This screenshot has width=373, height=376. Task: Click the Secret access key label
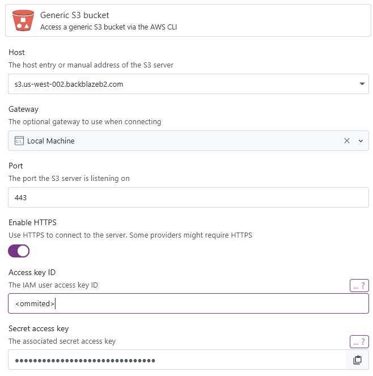(39, 329)
